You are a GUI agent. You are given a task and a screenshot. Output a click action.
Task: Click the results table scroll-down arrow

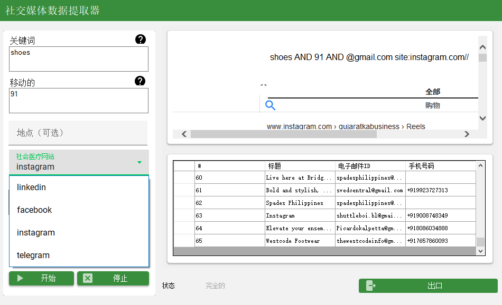click(480, 251)
